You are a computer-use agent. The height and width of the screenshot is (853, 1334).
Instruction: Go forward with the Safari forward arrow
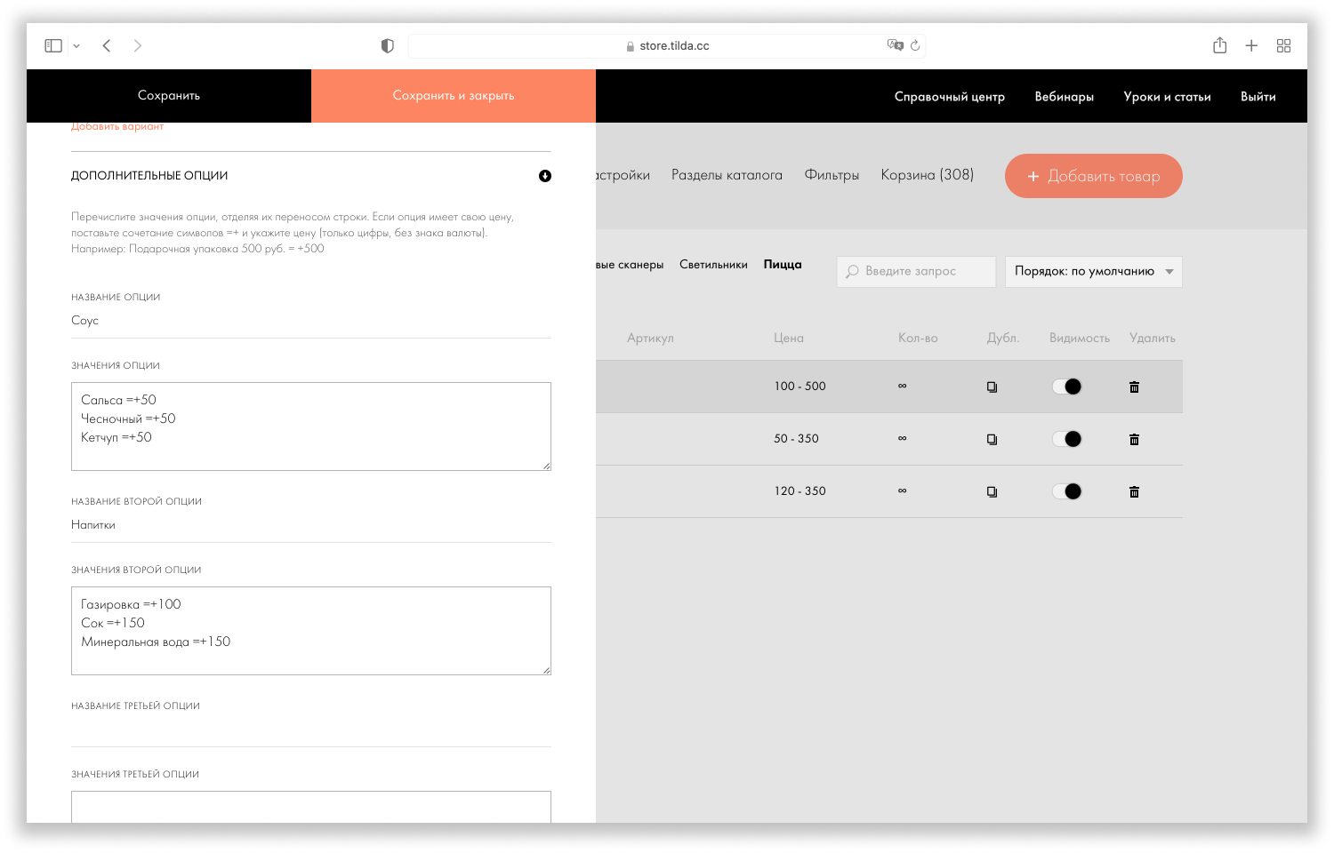[138, 45]
